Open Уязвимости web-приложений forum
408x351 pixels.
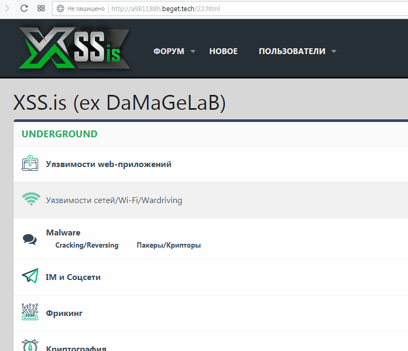[x=109, y=164]
